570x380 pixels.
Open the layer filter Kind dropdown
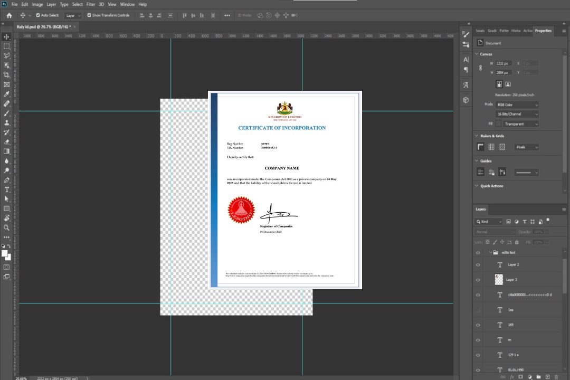coord(489,222)
